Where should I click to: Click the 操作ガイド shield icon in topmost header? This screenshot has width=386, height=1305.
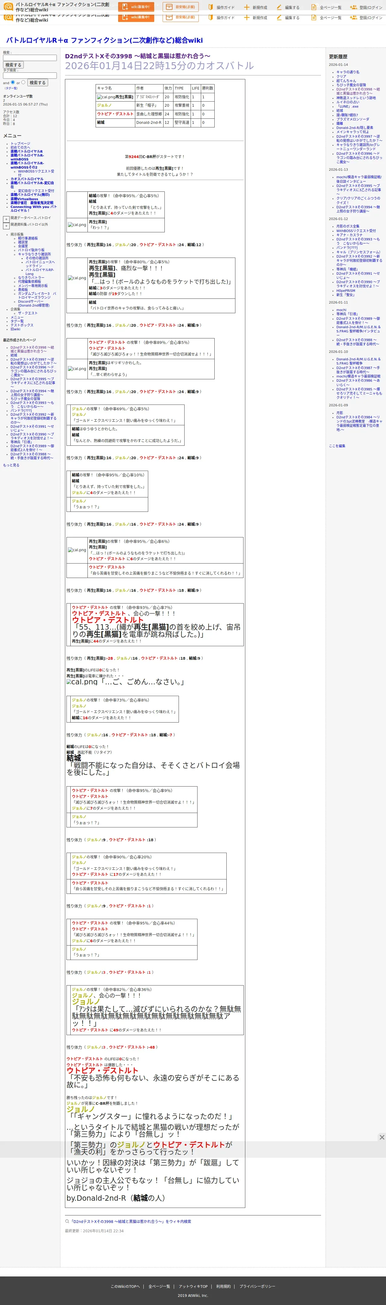pos(210,8)
